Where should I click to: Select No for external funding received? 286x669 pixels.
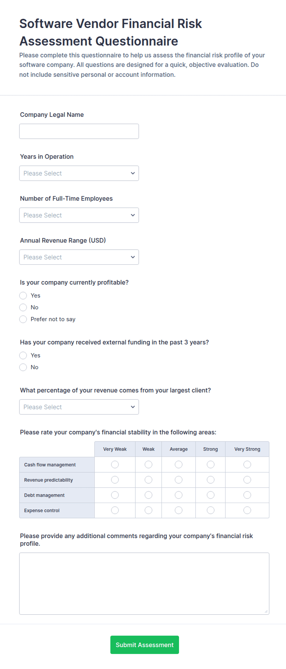[x=23, y=367]
